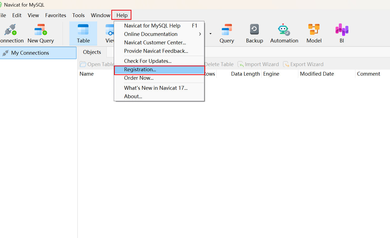The image size is (390, 238).
Task: Open What's New in Navicat 17
Action: pos(159,88)
